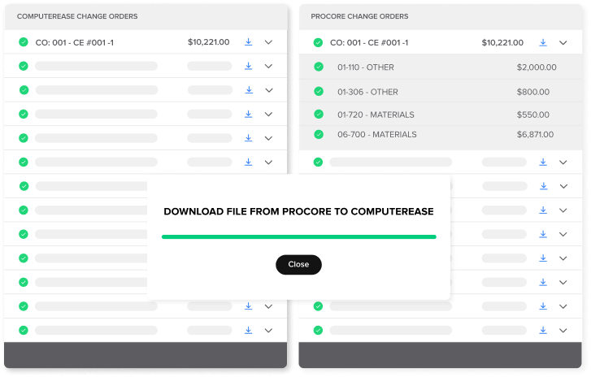Download ComputerEase CO: 001 - CE #001 -1 order

pos(249,42)
